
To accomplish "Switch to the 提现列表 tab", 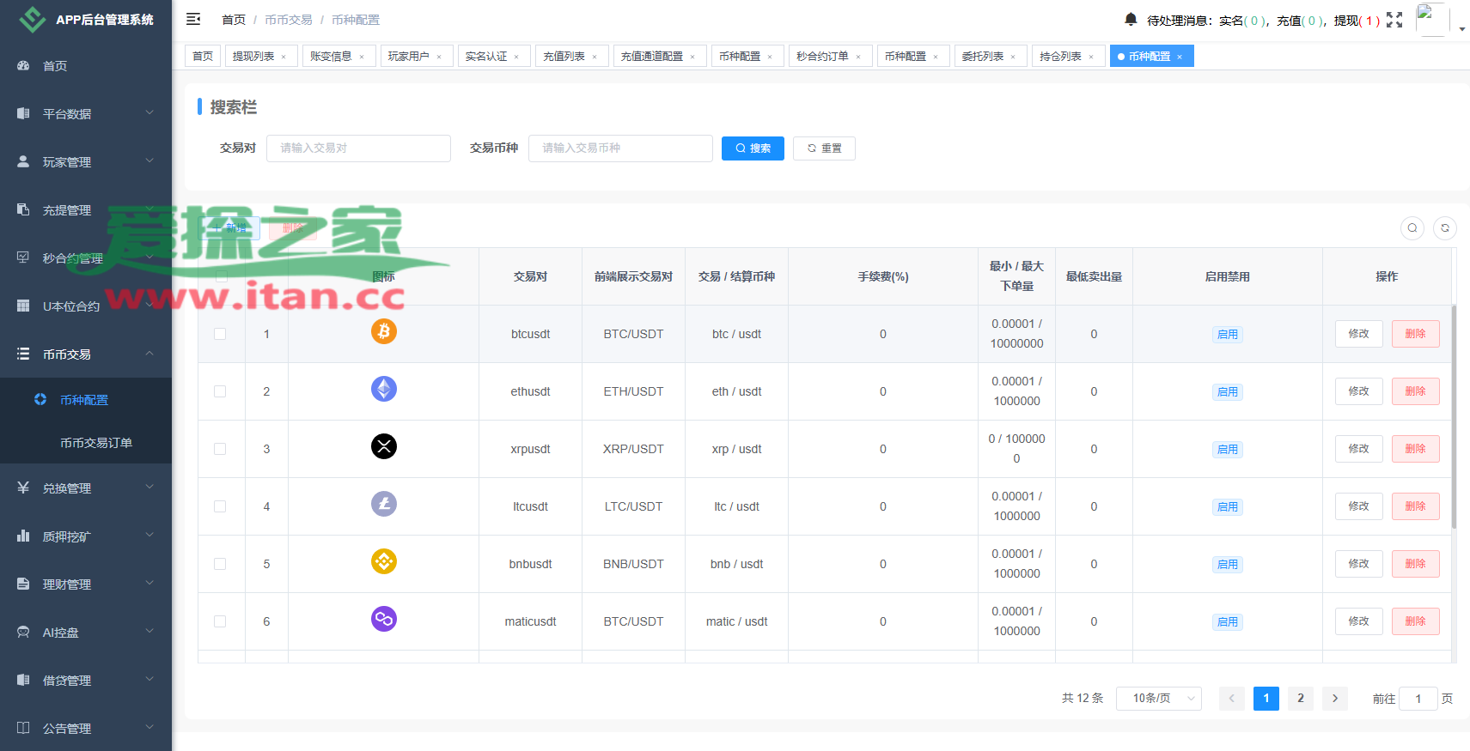I will (x=253, y=57).
